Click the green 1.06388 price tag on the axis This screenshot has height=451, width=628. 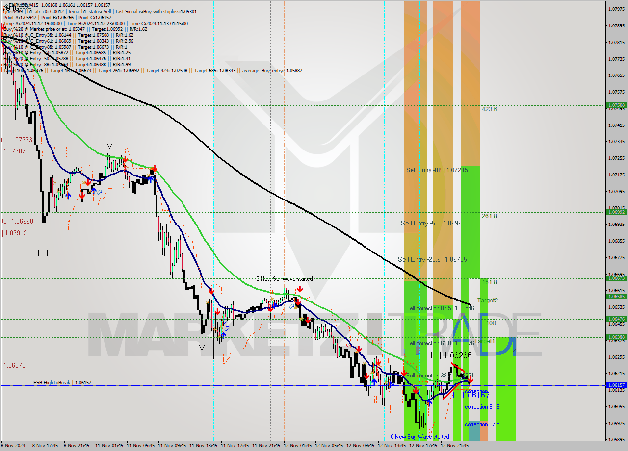[616, 337]
